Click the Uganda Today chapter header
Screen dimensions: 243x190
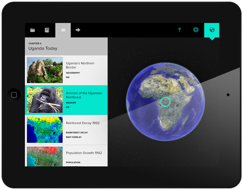[43, 48]
